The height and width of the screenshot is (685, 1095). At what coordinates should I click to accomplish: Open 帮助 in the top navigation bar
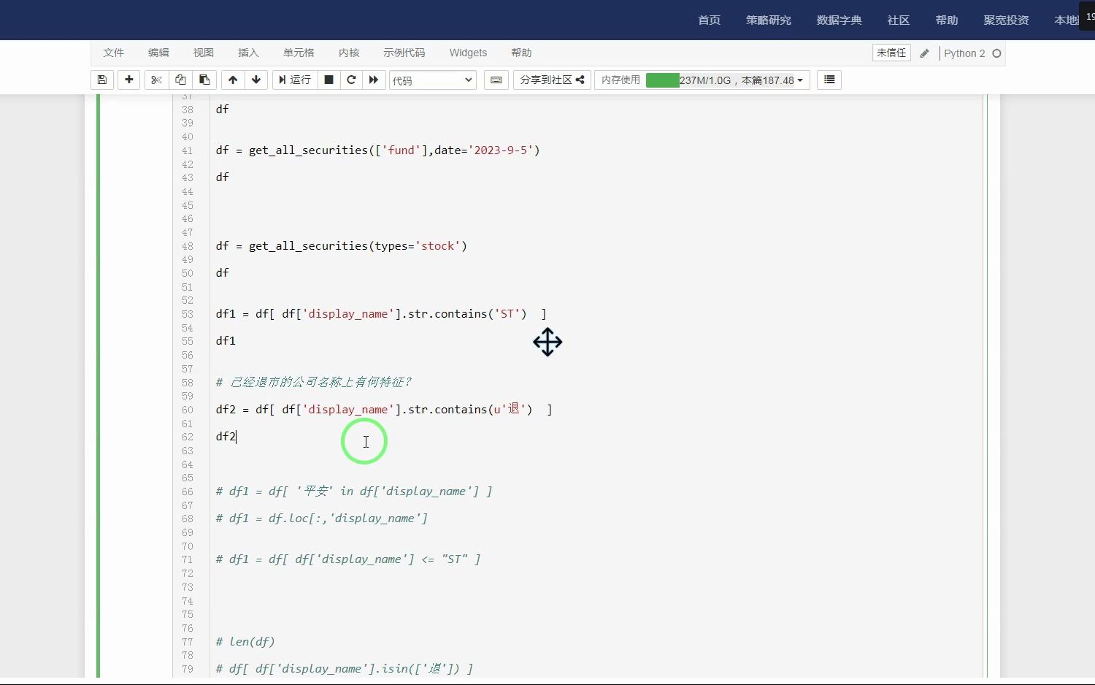pyautogui.click(x=946, y=20)
